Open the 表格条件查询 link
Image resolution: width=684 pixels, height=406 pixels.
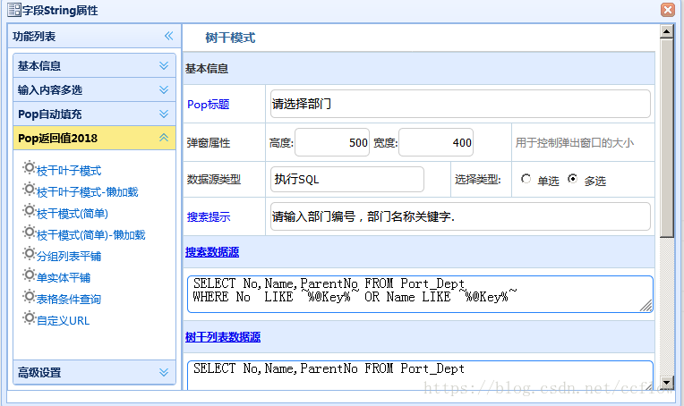click(x=69, y=300)
